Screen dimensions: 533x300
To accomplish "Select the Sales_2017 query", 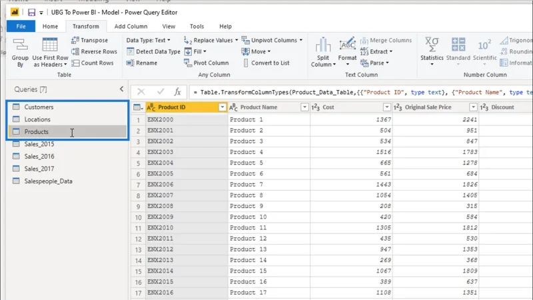I will pyautogui.click(x=67, y=169).
